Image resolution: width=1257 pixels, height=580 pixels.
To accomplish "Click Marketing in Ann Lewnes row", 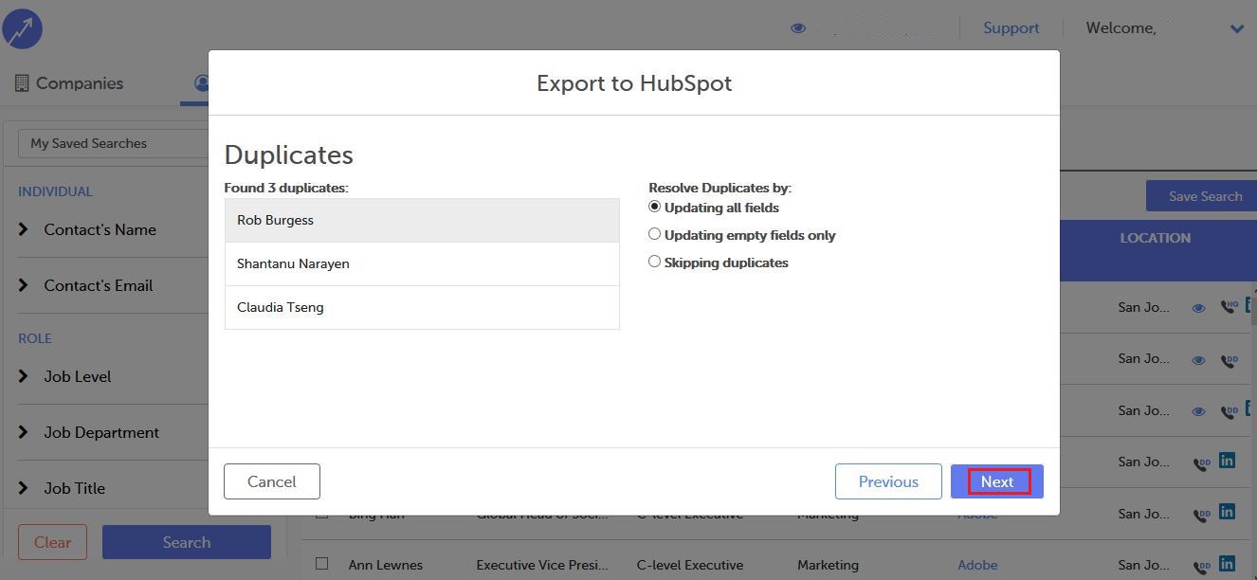I will coord(828,565).
